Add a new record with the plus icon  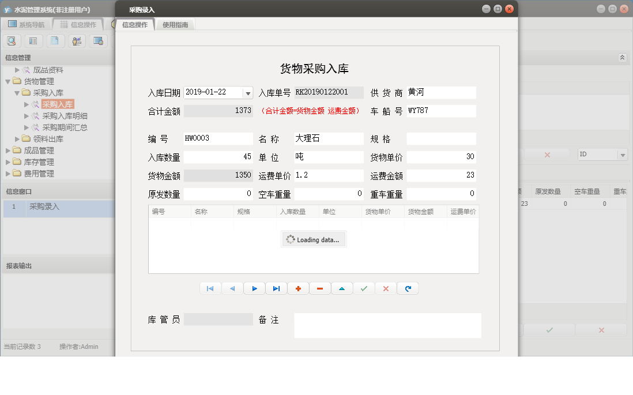[298, 288]
